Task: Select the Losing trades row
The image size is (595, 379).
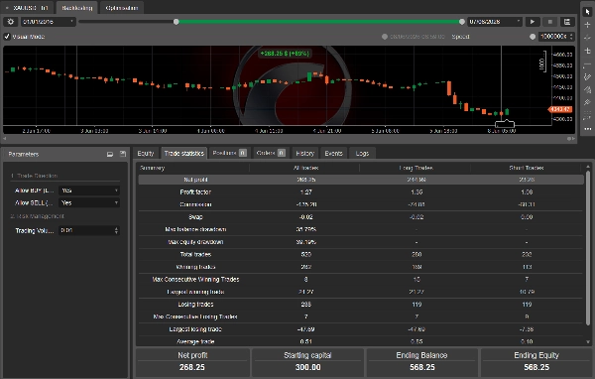Action: [361, 305]
